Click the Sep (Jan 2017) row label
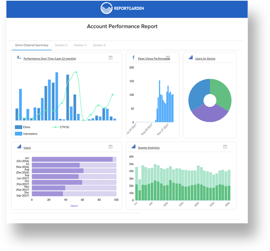270x251 pixels. point(23,177)
